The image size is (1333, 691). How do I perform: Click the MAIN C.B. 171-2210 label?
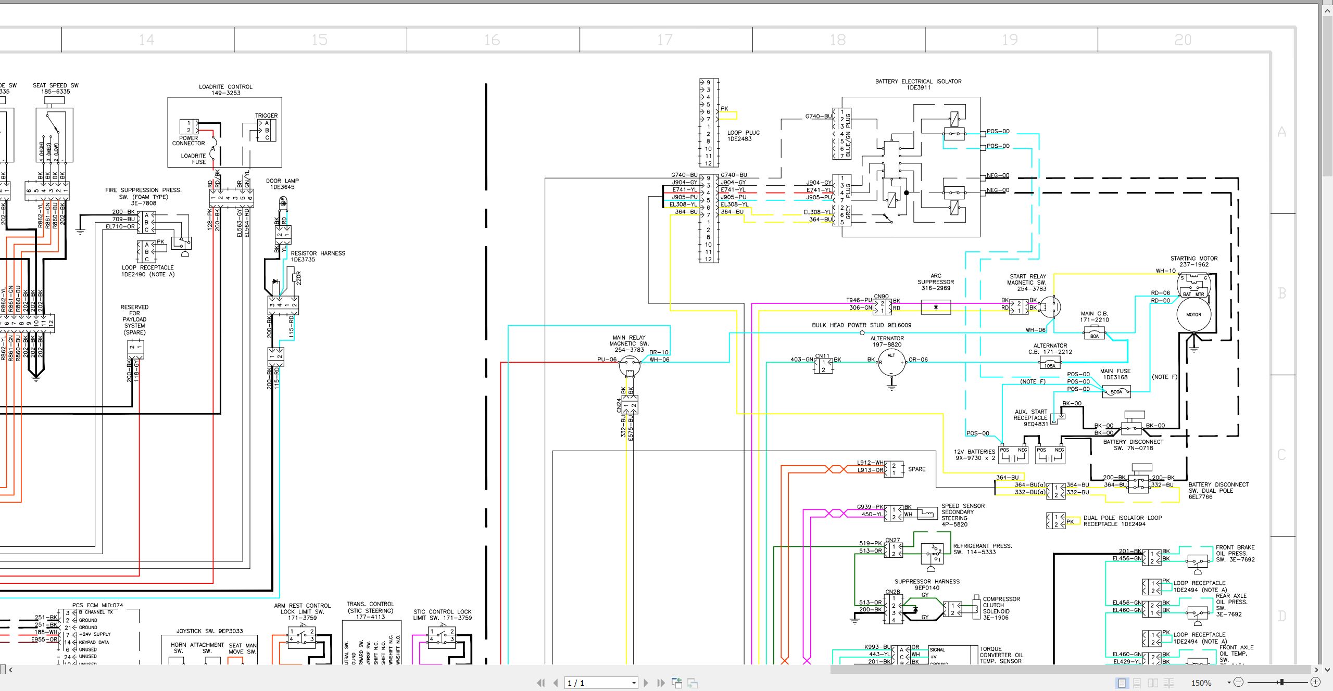pyautogui.click(x=1095, y=316)
